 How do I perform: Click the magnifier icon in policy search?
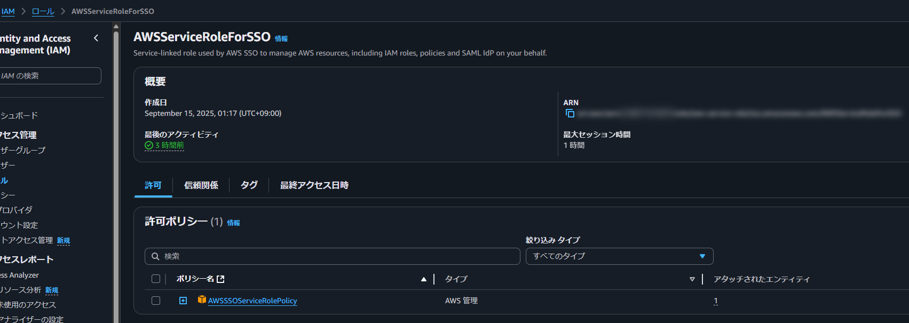[x=155, y=256]
